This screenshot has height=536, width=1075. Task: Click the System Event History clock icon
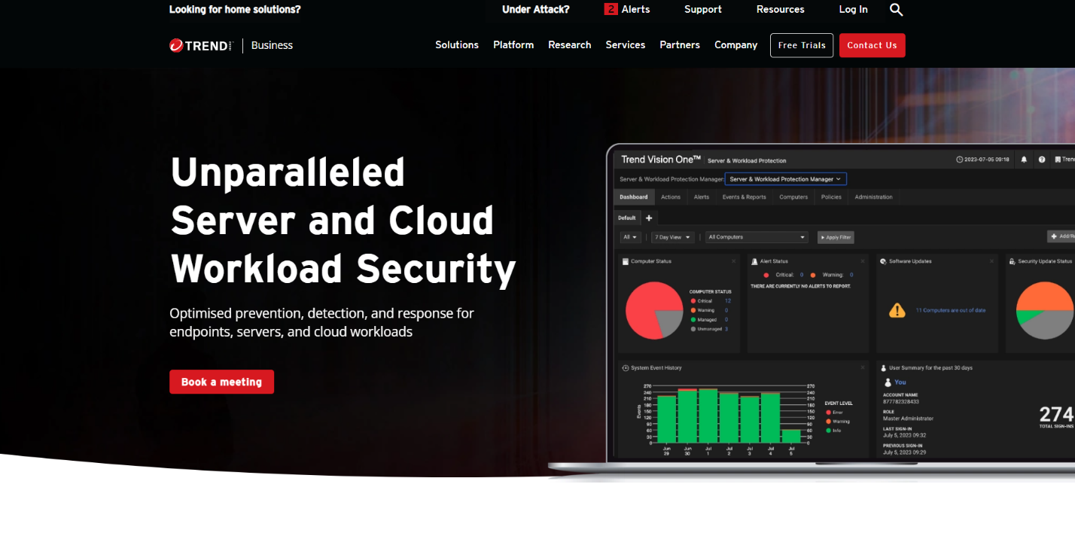626,368
